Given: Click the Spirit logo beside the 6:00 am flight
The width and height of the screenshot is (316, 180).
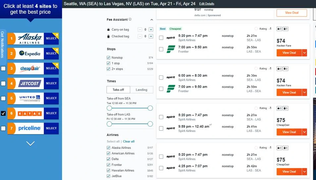Looking at the screenshot, I should [171, 77].
